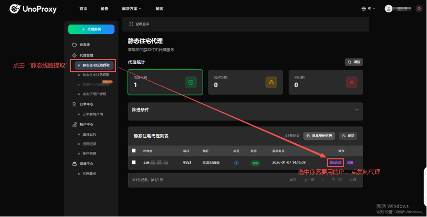Image resolution: width=427 pixels, height=217 pixels.
Task: Open the language dropdown 中
Action: point(368,8)
